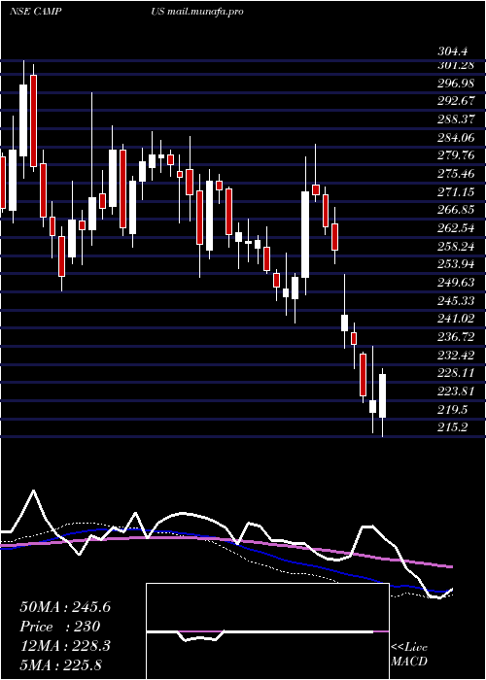The width and height of the screenshot is (486, 680).
Task: Click the 262.54 price axis label
Action: (x=456, y=228)
